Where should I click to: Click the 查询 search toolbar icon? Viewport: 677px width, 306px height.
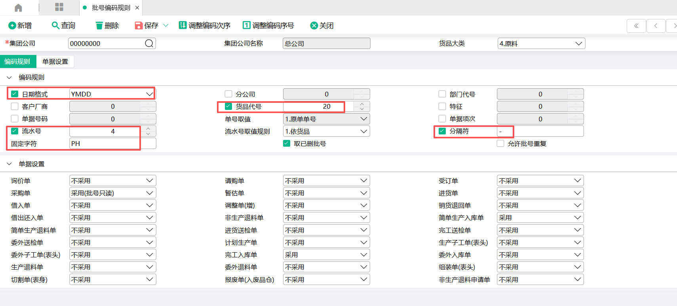[x=55, y=25]
